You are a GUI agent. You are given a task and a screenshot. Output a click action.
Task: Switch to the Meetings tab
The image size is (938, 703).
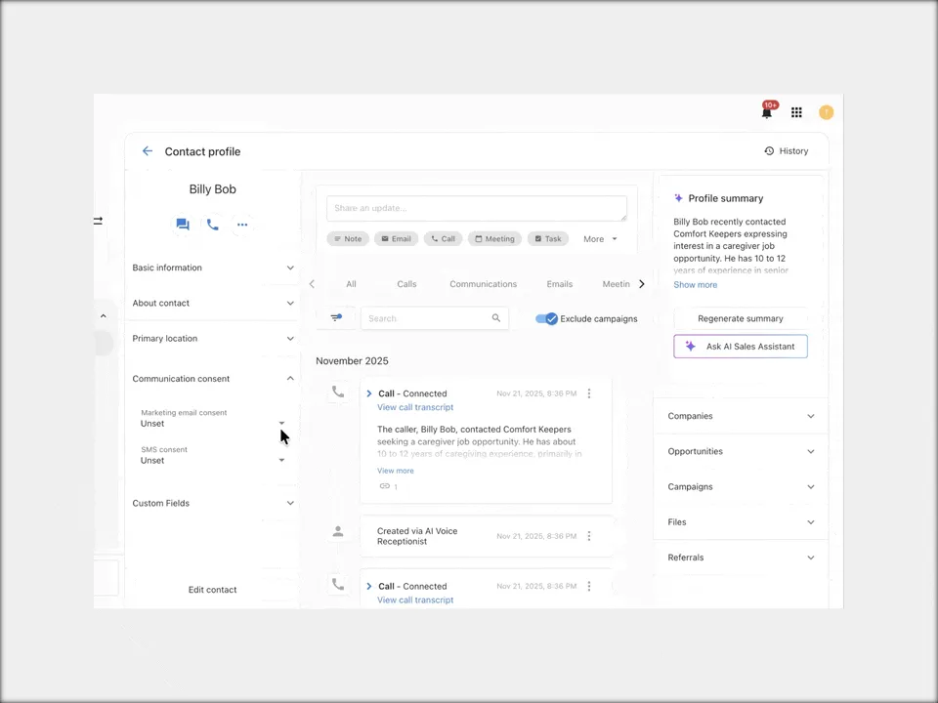coord(617,284)
